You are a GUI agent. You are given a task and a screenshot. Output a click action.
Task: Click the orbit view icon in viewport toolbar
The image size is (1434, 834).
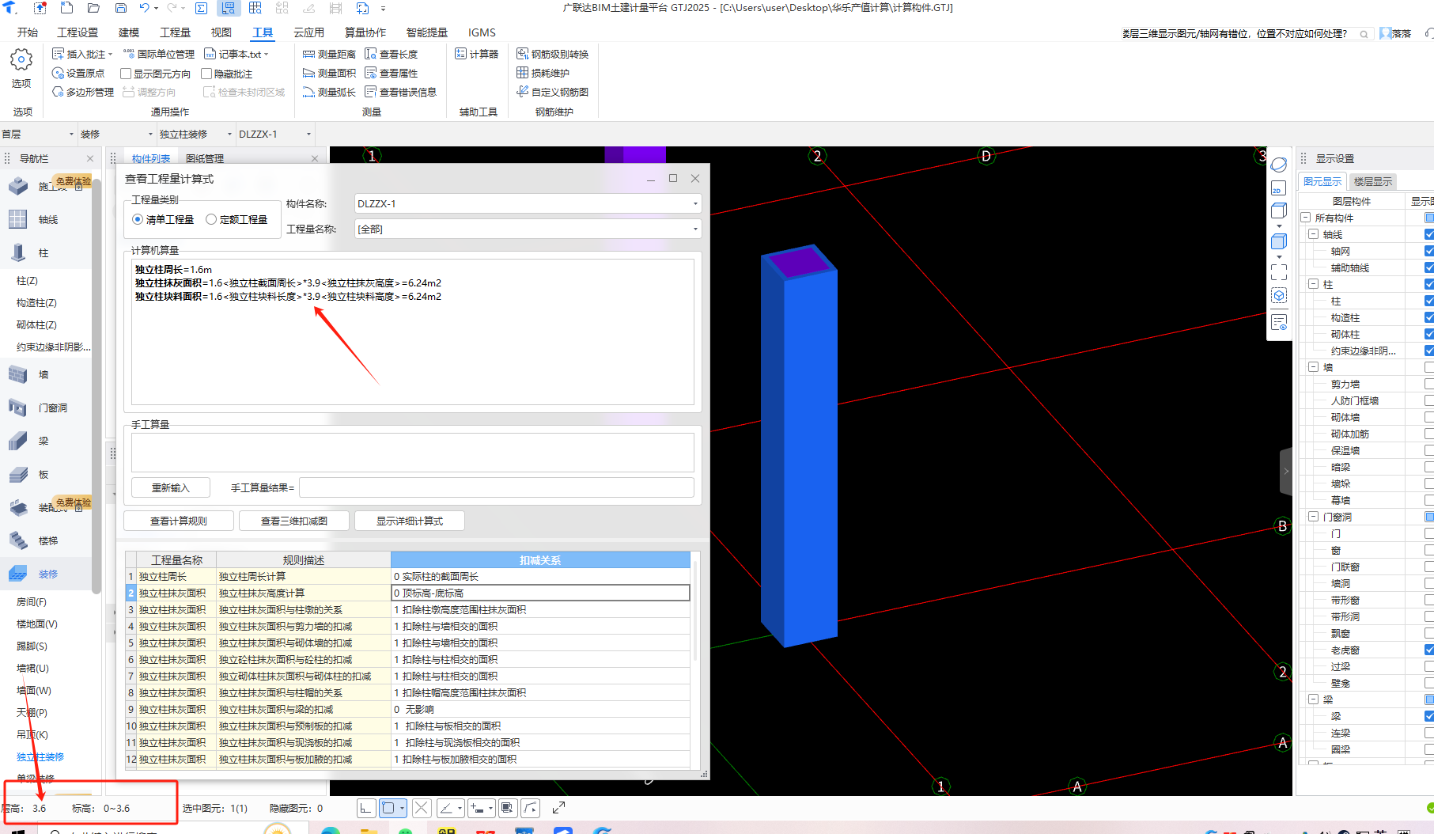(1278, 165)
